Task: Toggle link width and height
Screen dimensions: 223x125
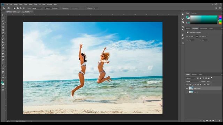Action: pos(197,36)
